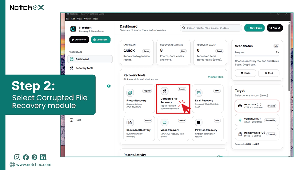
Task: Click the main window vertical scrollbar
Action: (289, 58)
